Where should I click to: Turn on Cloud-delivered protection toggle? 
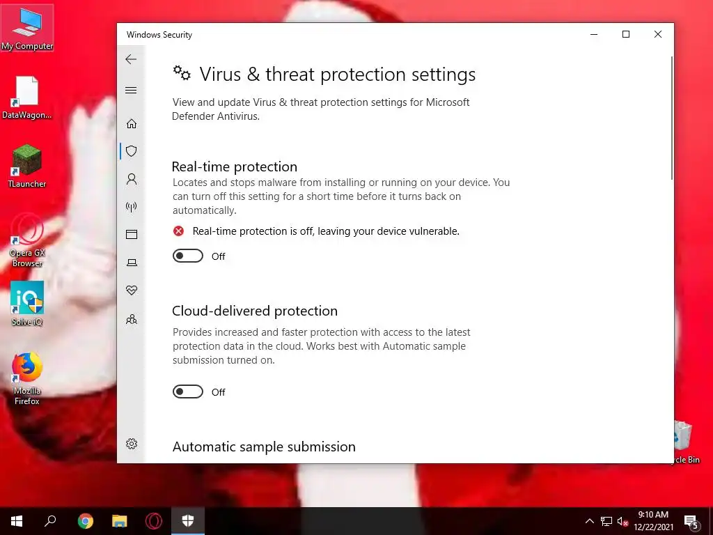pos(188,391)
